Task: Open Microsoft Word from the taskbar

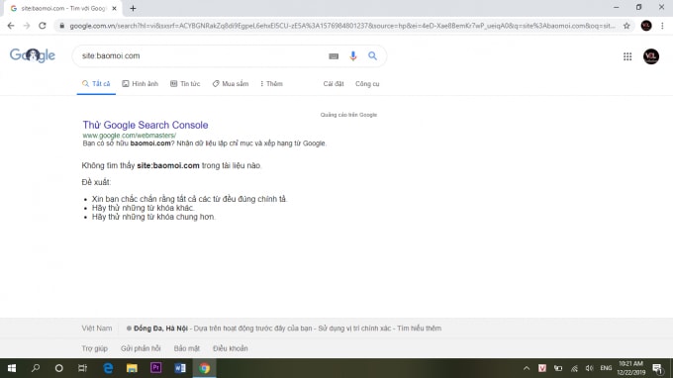Action: pyautogui.click(x=180, y=368)
